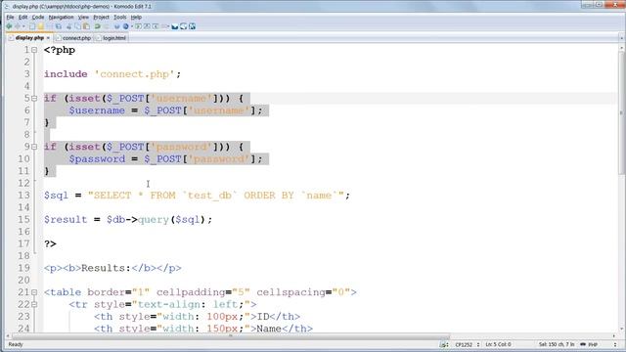Click the horizontal scrollbar right arrow
The width and height of the screenshot is (626, 352).
click(614, 336)
